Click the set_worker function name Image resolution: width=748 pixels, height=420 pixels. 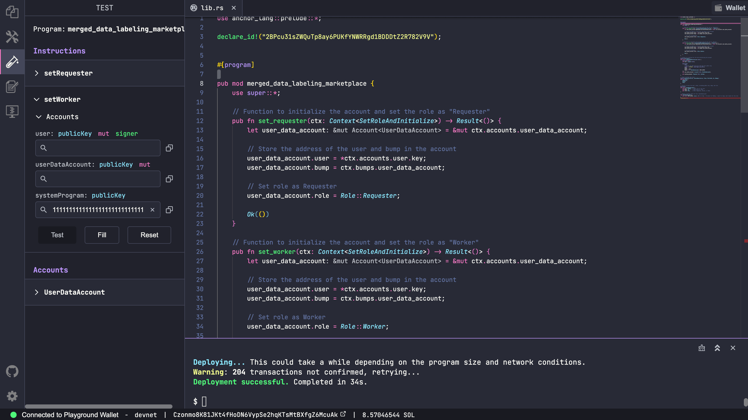click(x=277, y=252)
